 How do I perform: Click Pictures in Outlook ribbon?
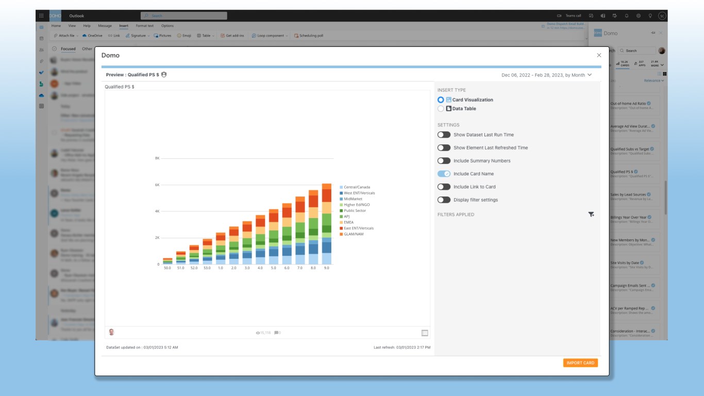coord(162,36)
